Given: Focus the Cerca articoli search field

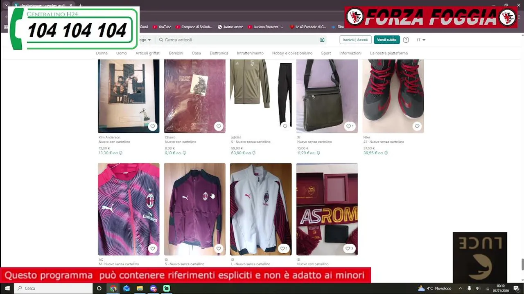Looking at the screenshot, I should [x=242, y=40].
